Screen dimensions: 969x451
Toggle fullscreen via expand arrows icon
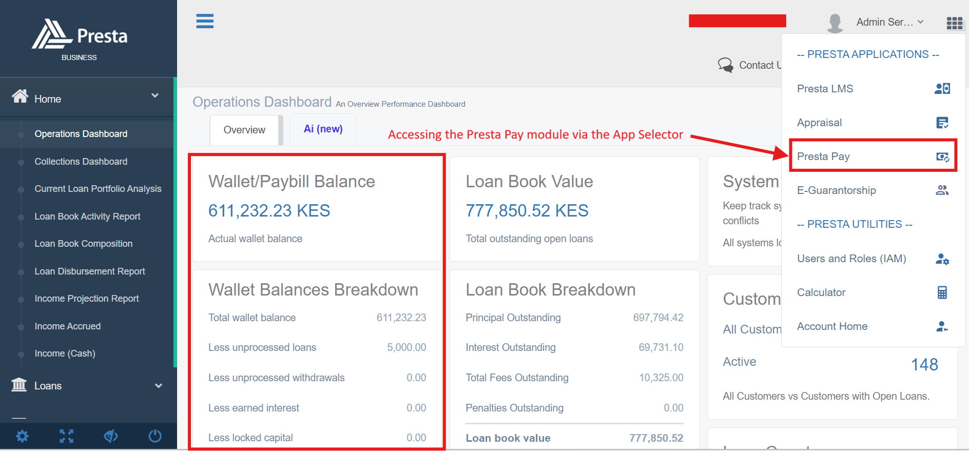click(67, 436)
